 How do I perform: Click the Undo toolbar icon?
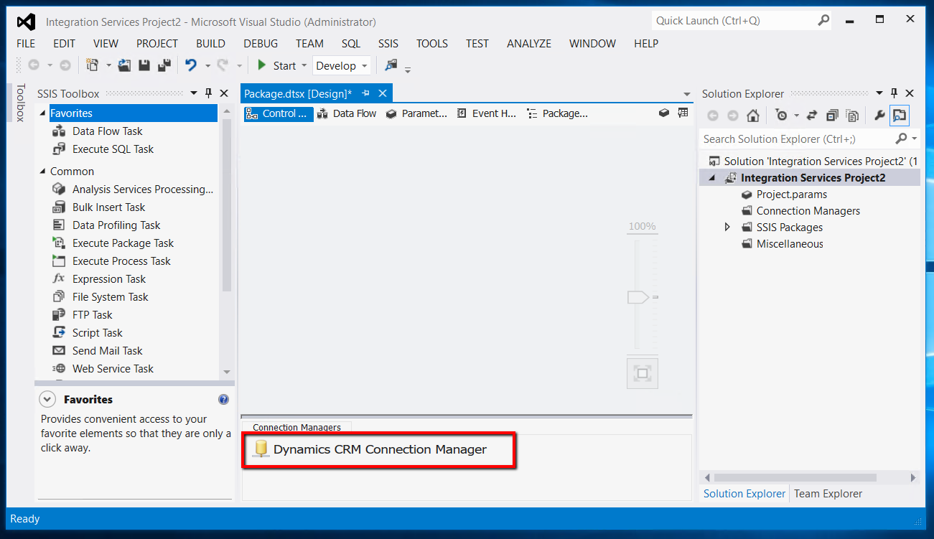pos(191,65)
